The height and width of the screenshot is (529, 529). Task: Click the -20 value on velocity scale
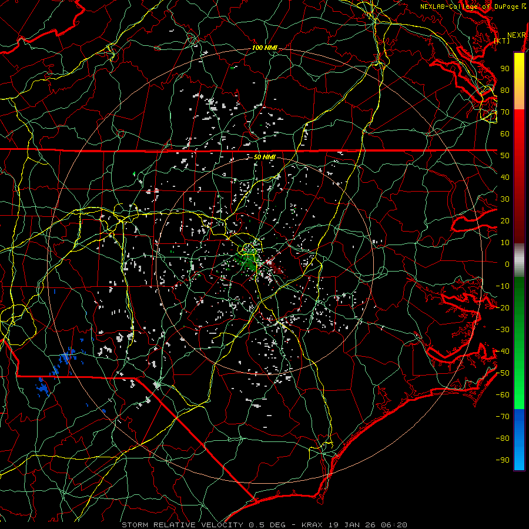pyautogui.click(x=503, y=308)
